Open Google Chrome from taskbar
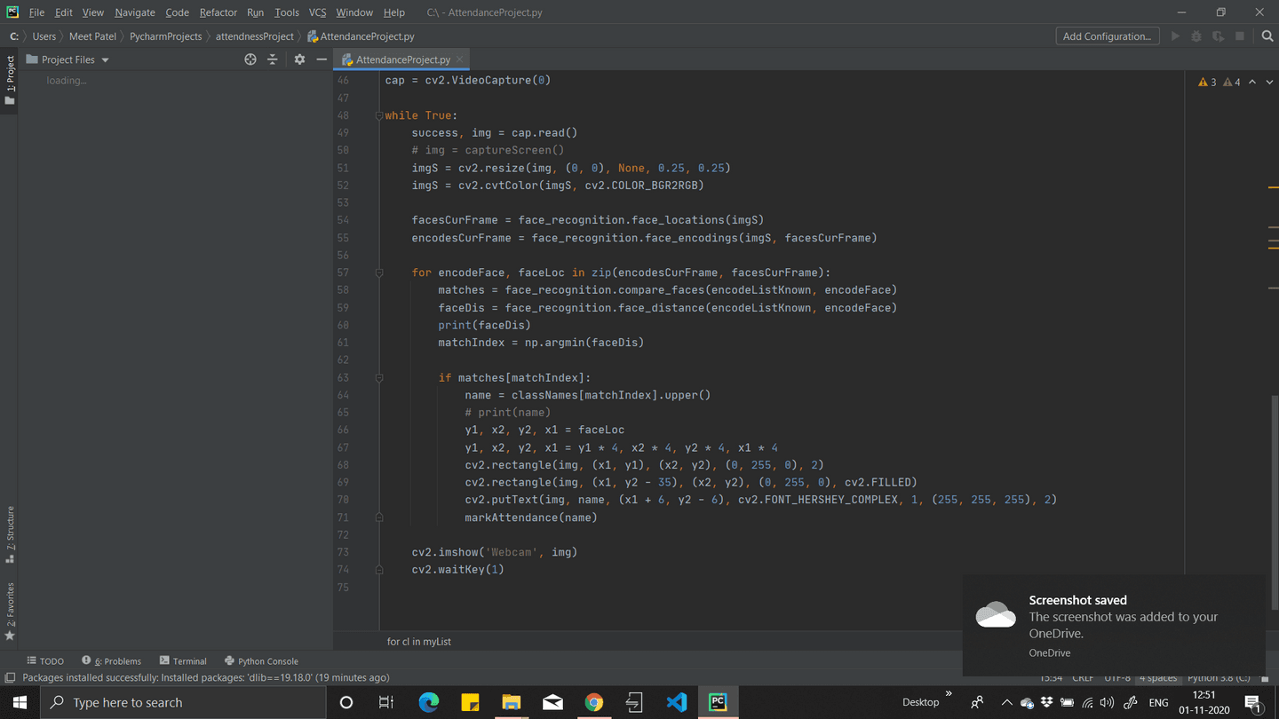Viewport: 1279px width, 719px height. 594,702
